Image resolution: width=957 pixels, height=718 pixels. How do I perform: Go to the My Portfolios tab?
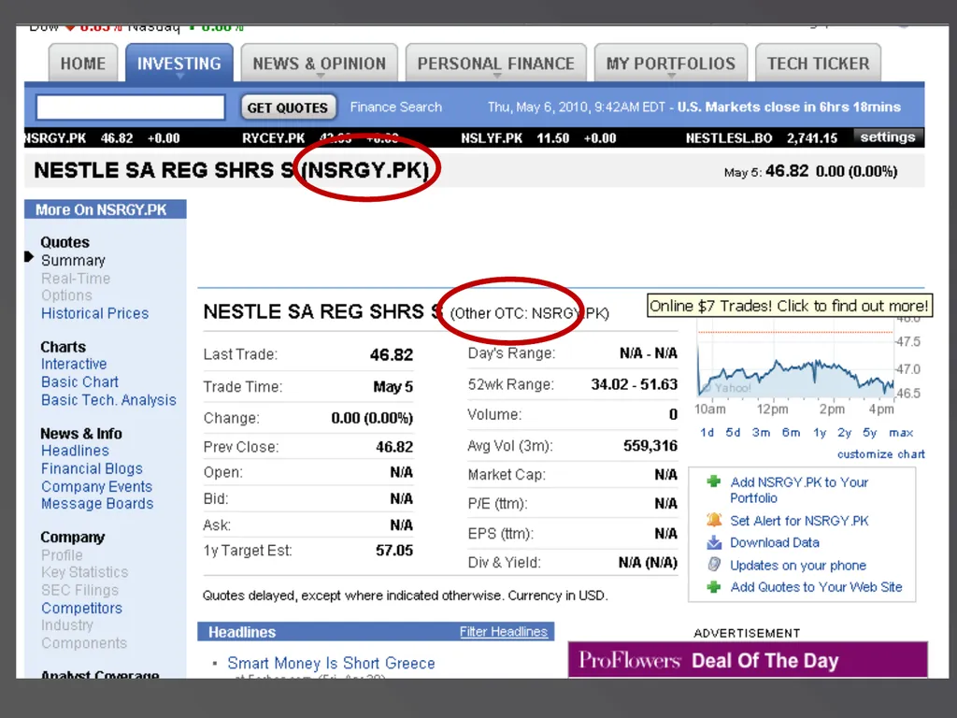pyautogui.click(x=671, y=63)
